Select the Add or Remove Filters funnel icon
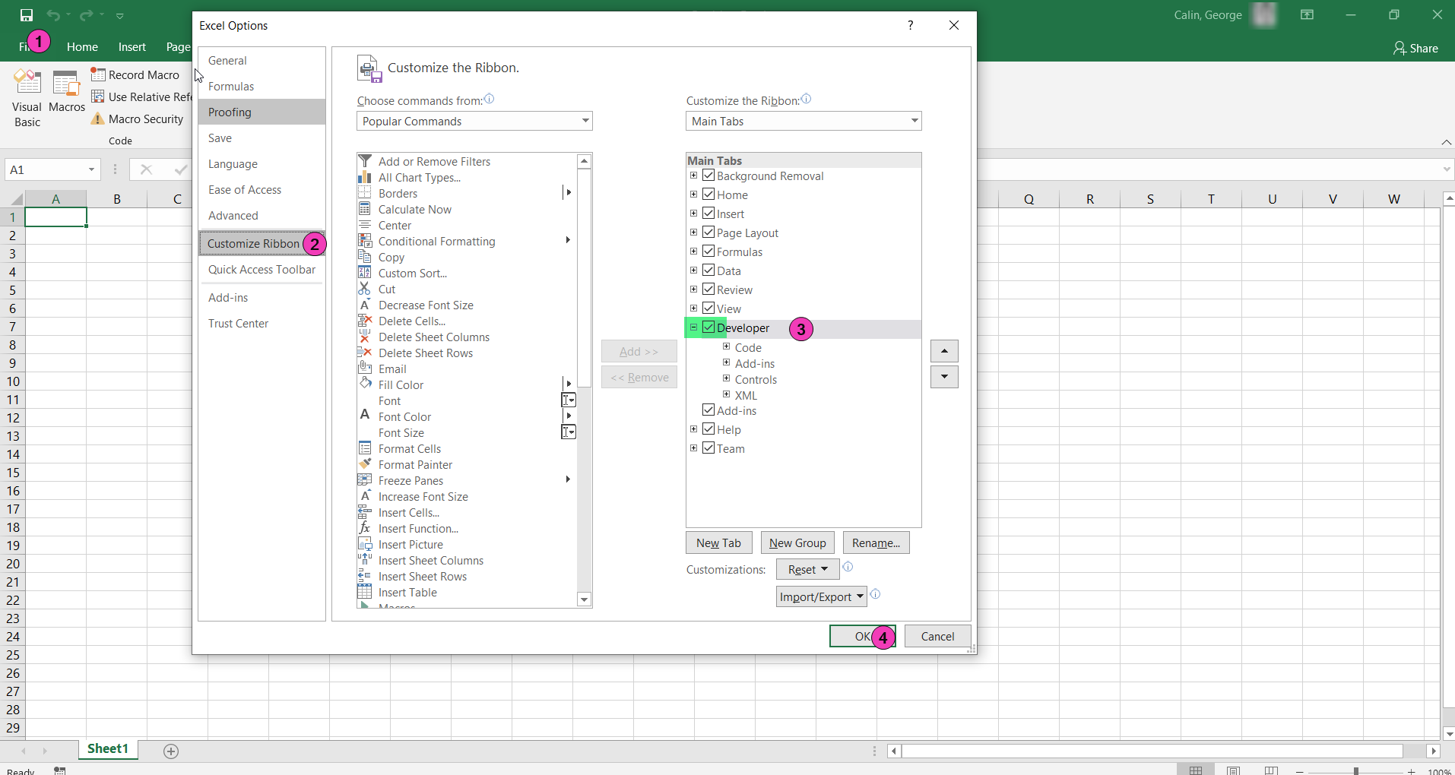 365,161
